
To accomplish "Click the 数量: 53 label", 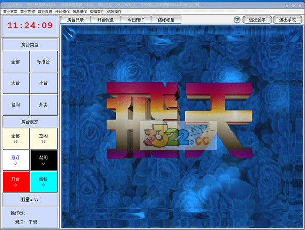I will [30, 199].
